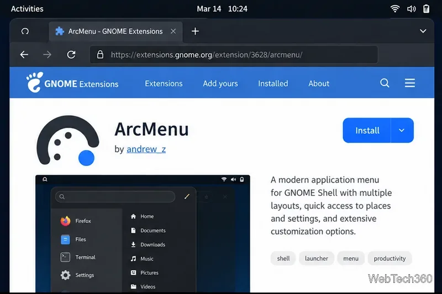This screenshot has height=294, width=442.
Task: Click the Install button
Action: [x=367, y=131]
